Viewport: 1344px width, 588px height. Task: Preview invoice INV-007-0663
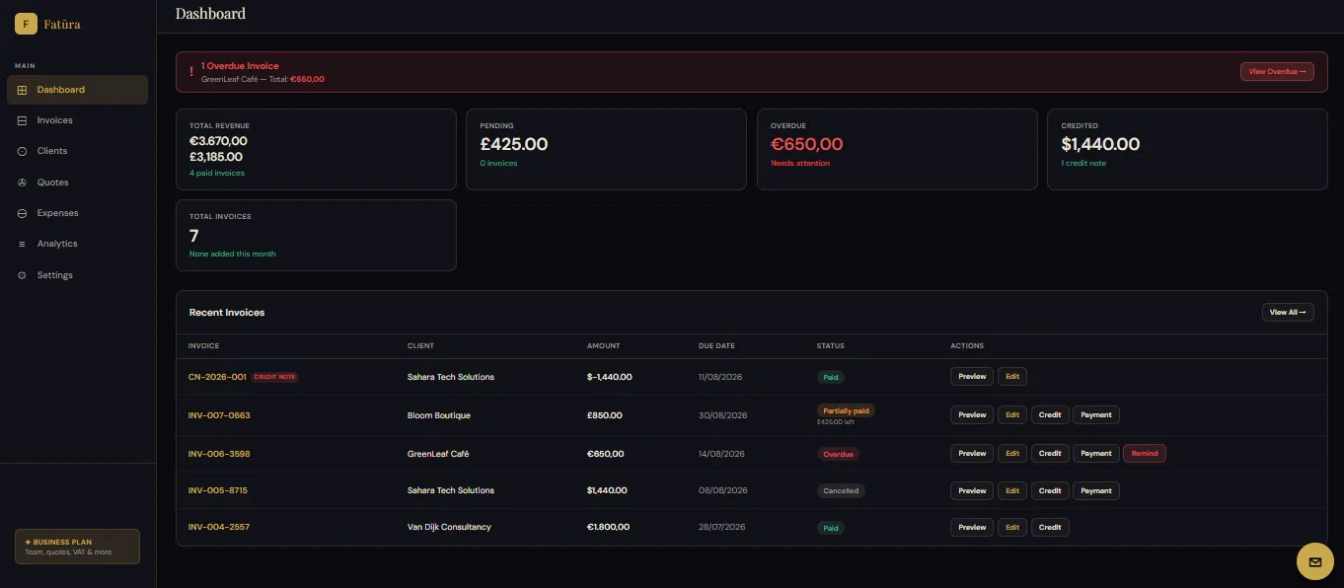click(972, 415)
